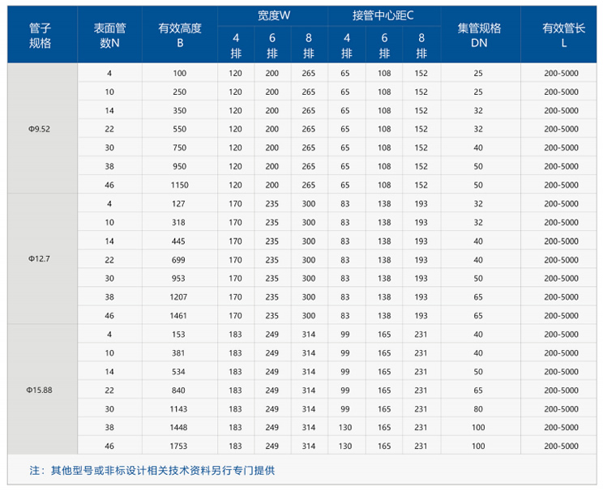Select the effective height value 750
Screen dimensions: 603x491
180,147
